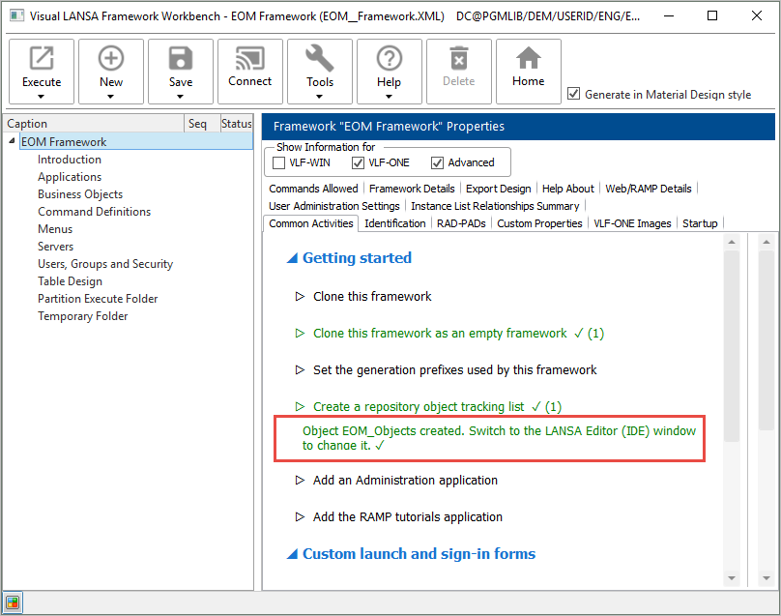Click the Execute toolbar icon

pos(42,58)
